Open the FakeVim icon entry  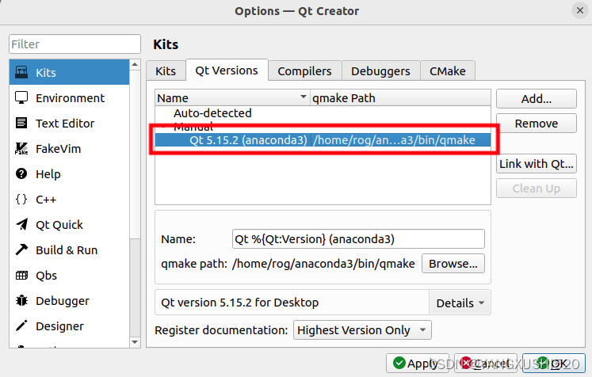click(21, 148)
